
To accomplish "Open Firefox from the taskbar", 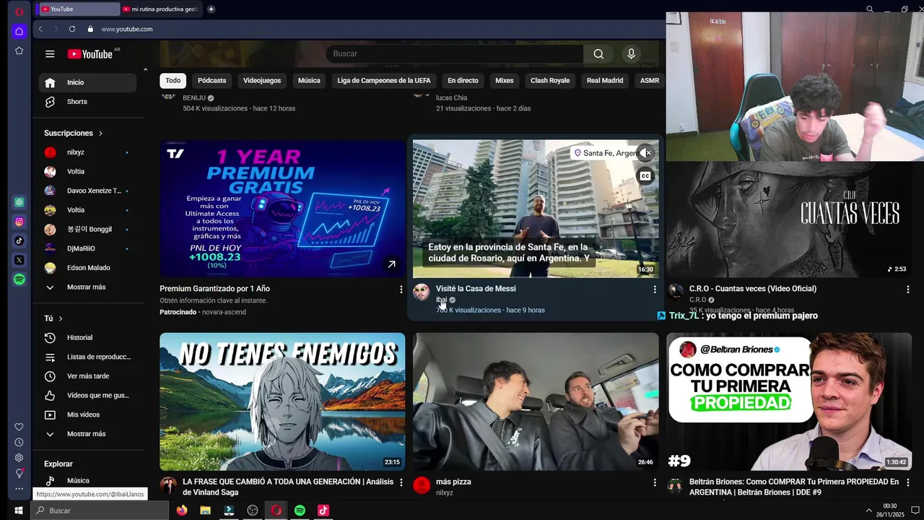I will (x=182, y=511).
